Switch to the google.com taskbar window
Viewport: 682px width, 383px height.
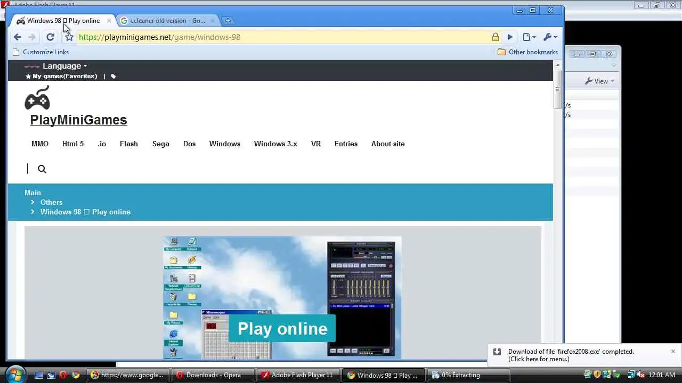tap(128, 375)
